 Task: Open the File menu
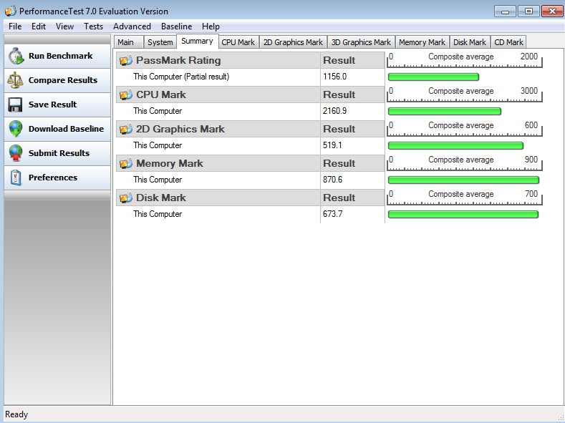point(15,26)
